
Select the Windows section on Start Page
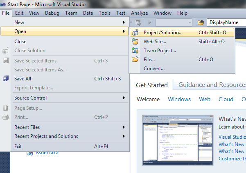click(179, 99)
